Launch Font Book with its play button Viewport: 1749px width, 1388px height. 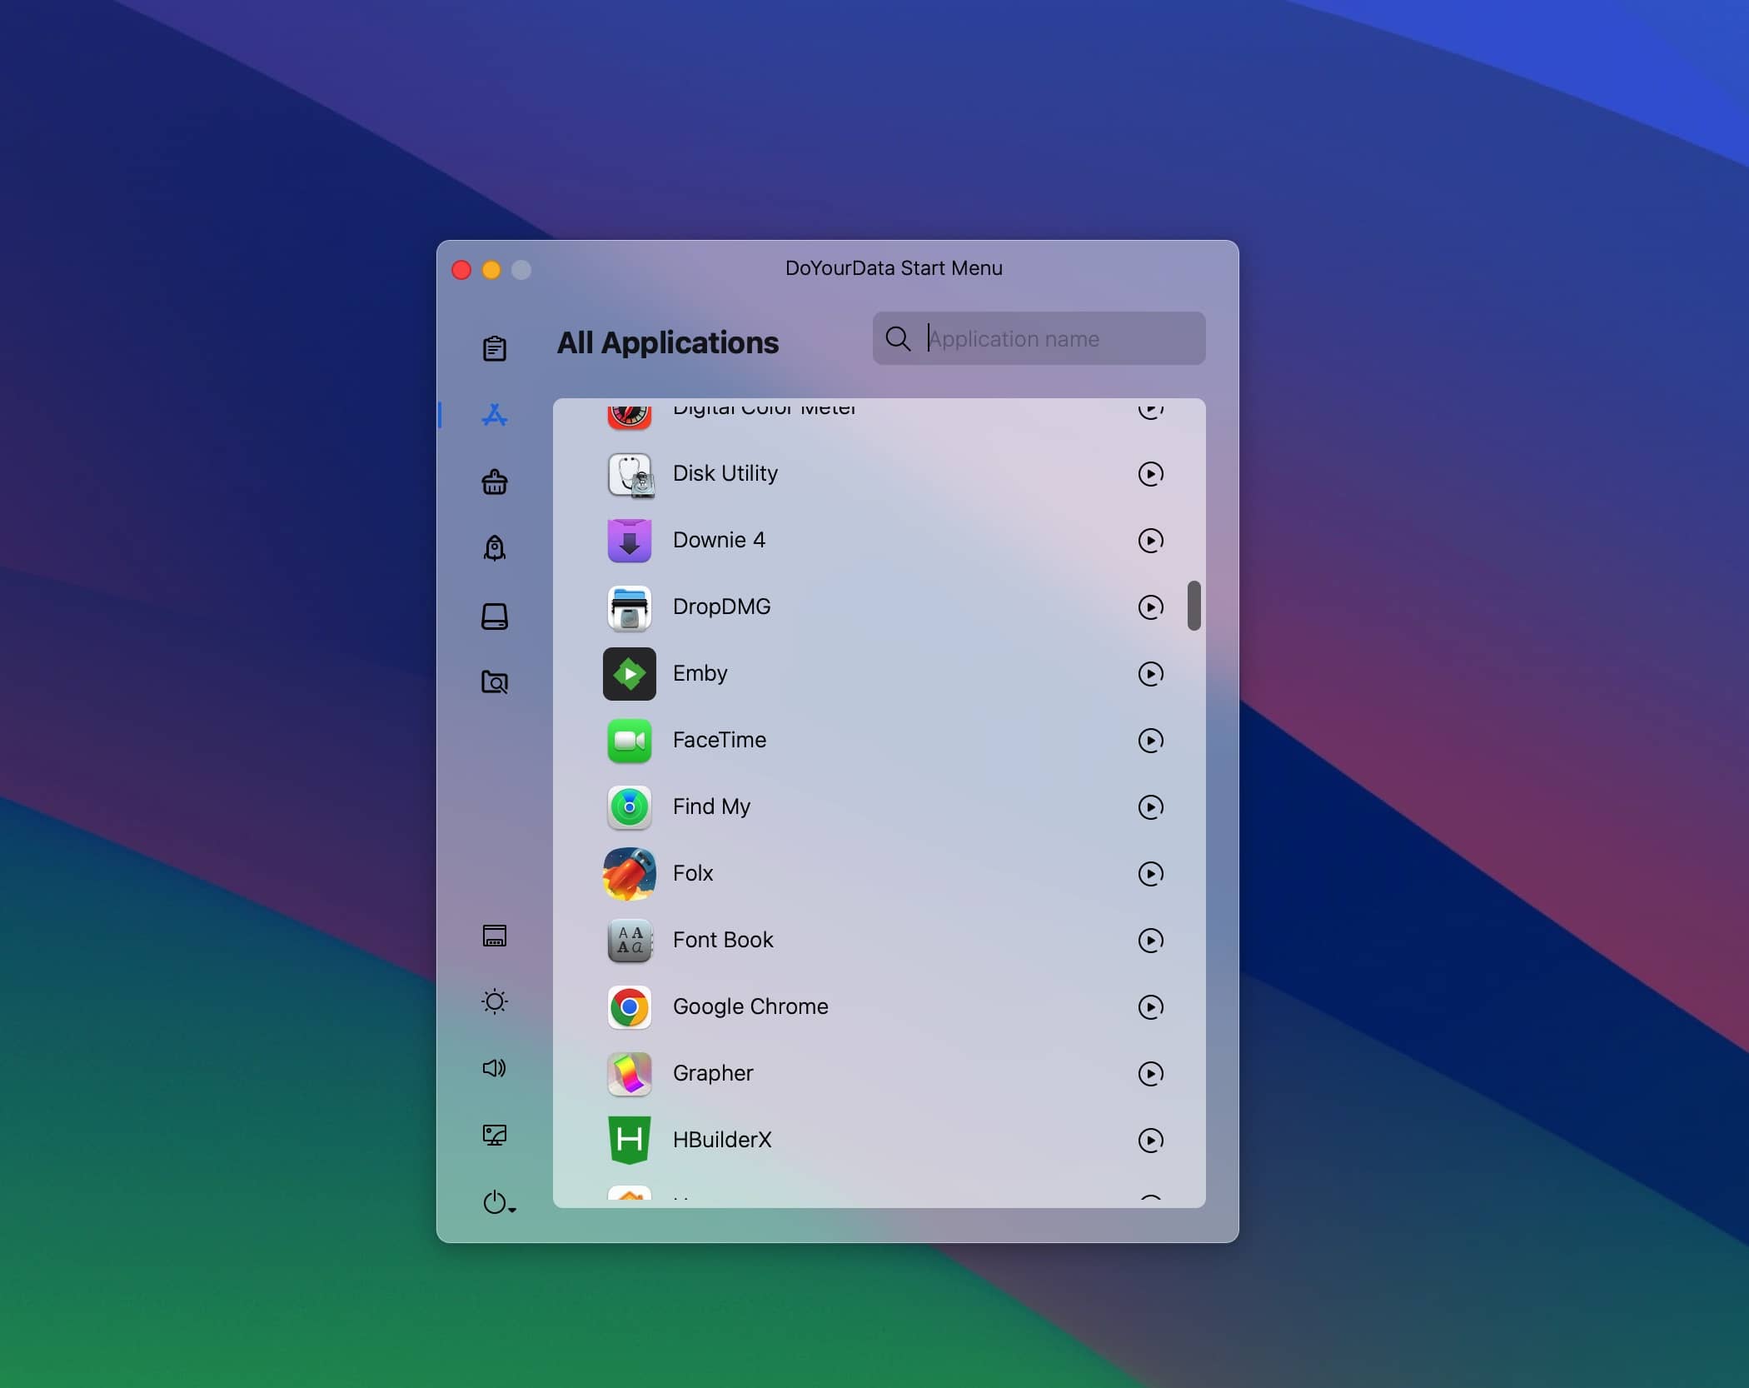1151,941
